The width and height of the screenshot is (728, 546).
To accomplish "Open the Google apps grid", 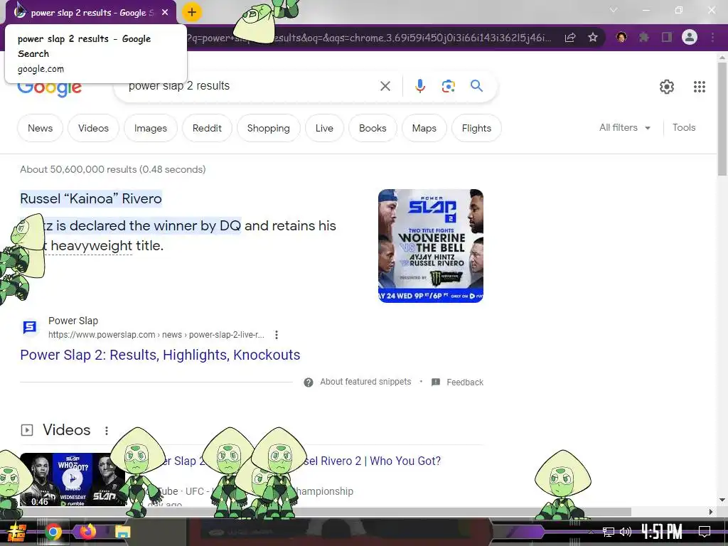I will (x=700, y=86).
